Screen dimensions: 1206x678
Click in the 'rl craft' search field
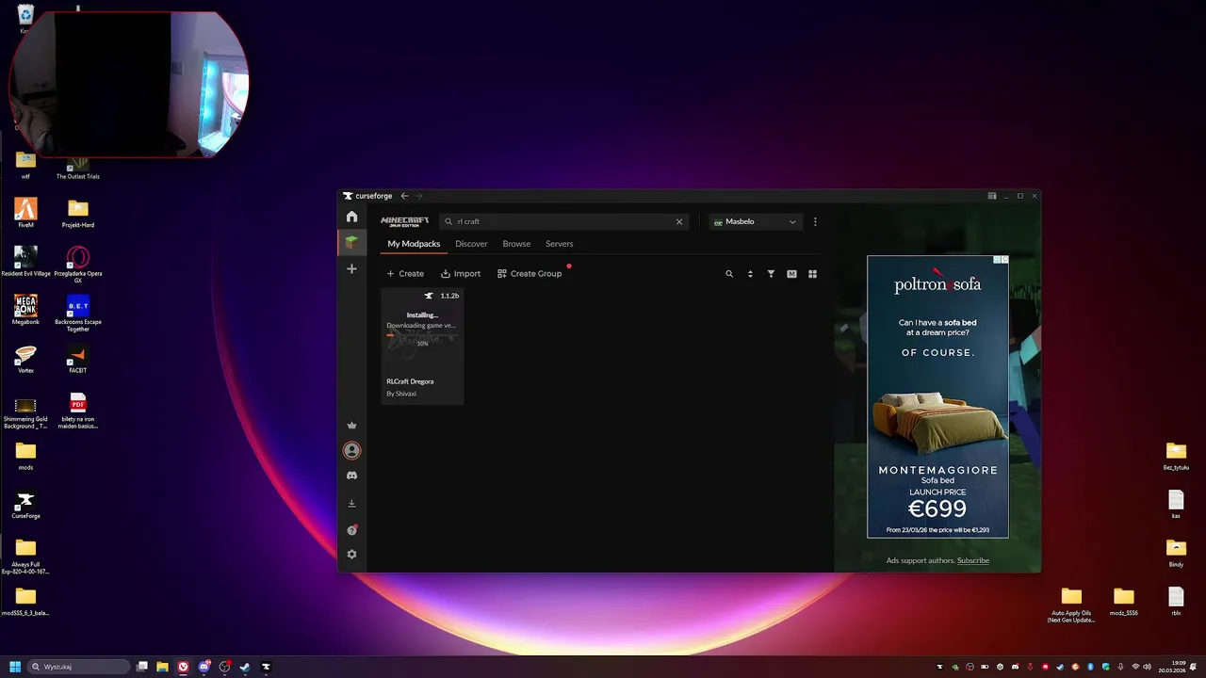pyautogui.click(x=564, y=222)
